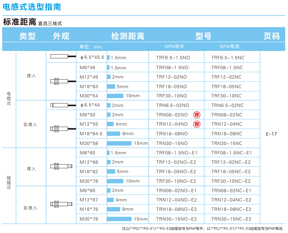The width and height of the screenshot is (288, 233).
Task: Click the 10mm blue bar in M30*54 row
Action: (115, 96)
